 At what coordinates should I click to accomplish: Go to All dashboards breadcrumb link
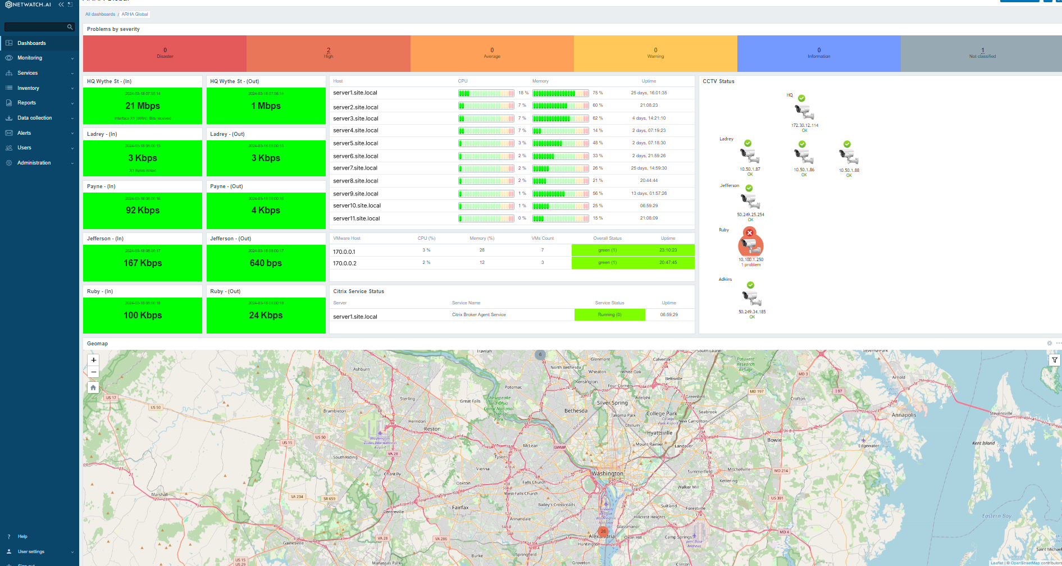coord(100,14)
